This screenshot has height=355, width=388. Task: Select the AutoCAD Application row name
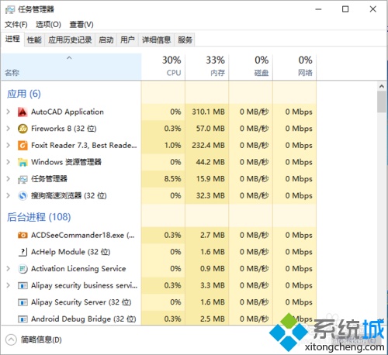pos(68,112)
